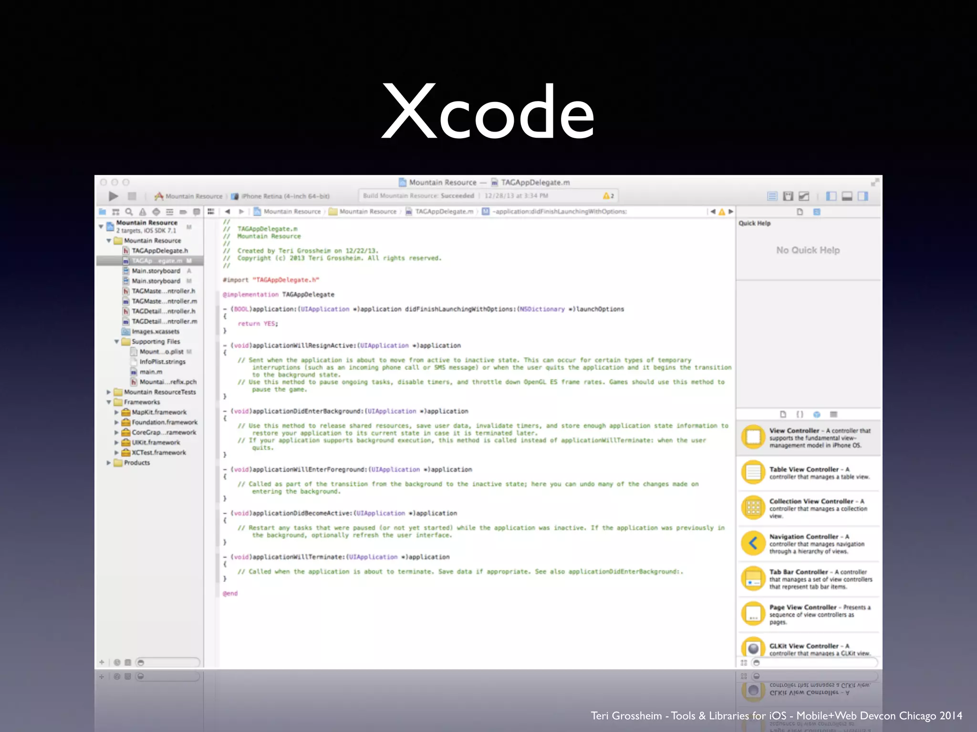Toggle source-control status filter in navigator footer

pos(128,662)
